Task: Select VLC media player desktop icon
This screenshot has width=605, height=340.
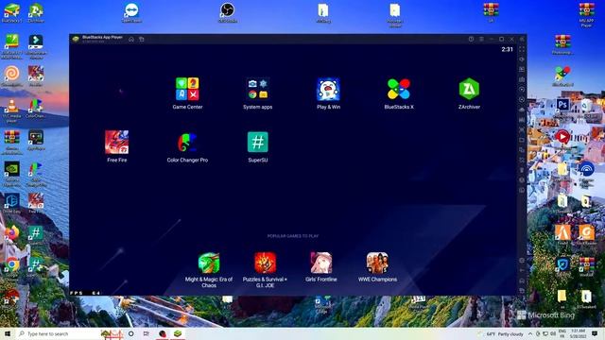Action: 12,110
